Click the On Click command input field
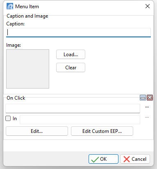 [73, 109]
